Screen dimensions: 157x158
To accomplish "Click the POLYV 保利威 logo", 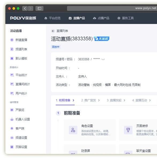I will click(23, 18).
